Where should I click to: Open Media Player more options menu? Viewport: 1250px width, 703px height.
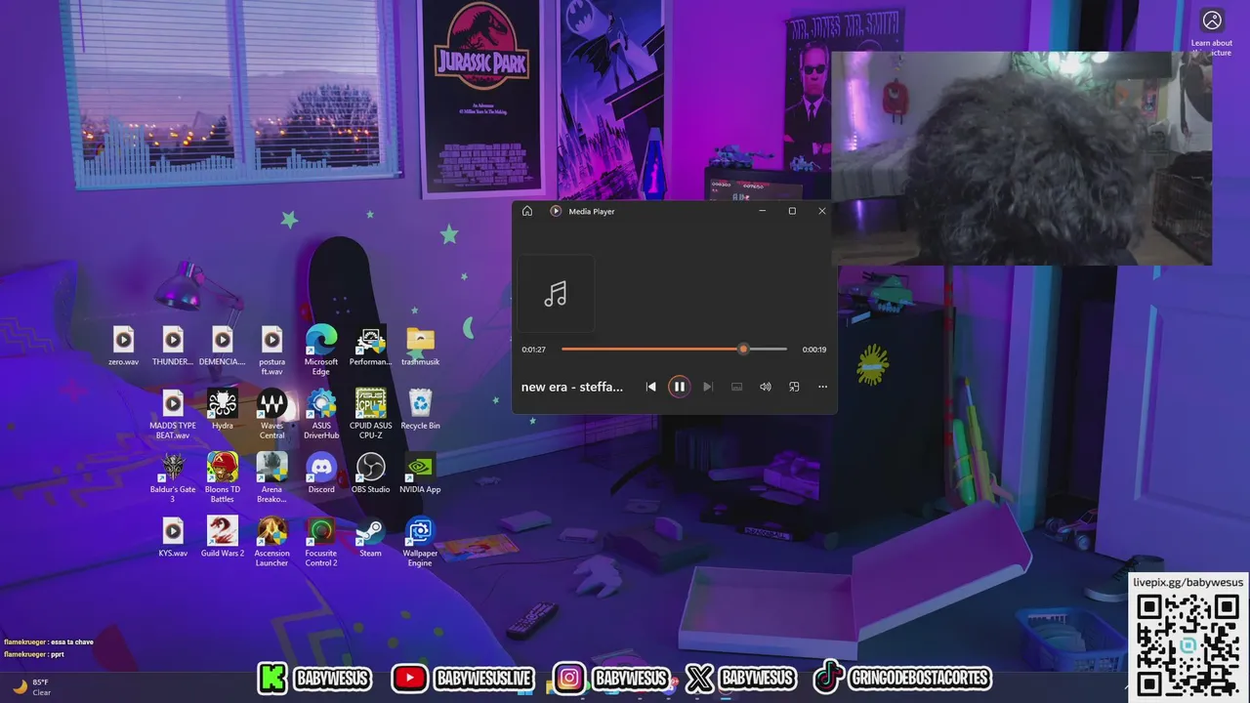point(822,387)
